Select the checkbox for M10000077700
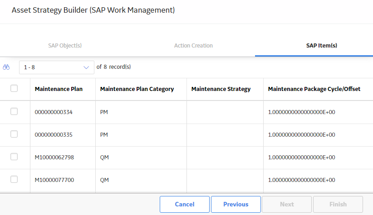The image size is (373, 215). [x=14, y=179]
